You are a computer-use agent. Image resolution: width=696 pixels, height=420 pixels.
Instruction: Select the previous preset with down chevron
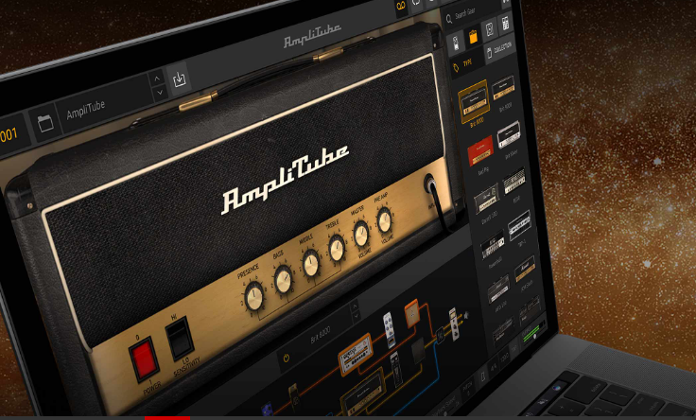(160, 93)
